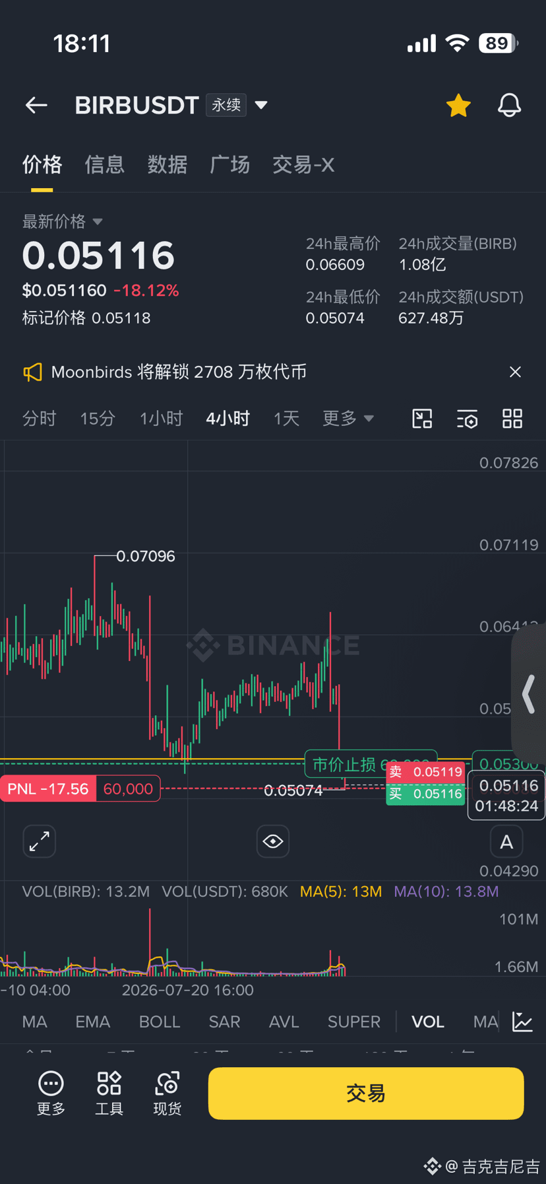Open the 更多 menu at bottom
The image size is (546, 1184).
pyautogui.click(x=51, y=1094)
